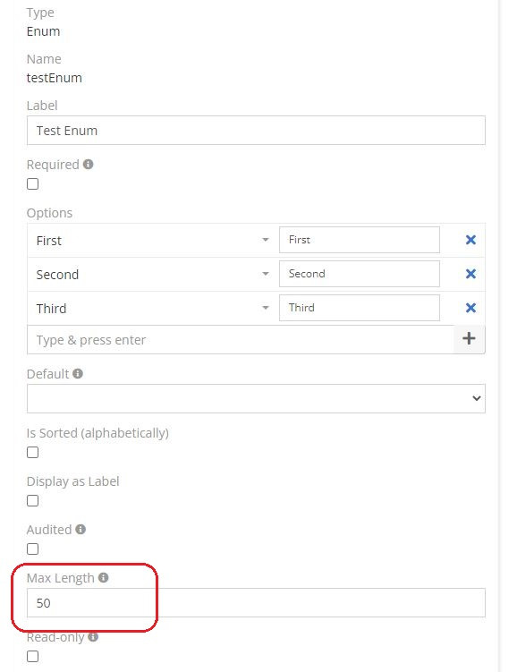Image resolution: width=517 pixels, height=672 pixels.
Task: Click the plus icon to add option
Action: [469, 338]
